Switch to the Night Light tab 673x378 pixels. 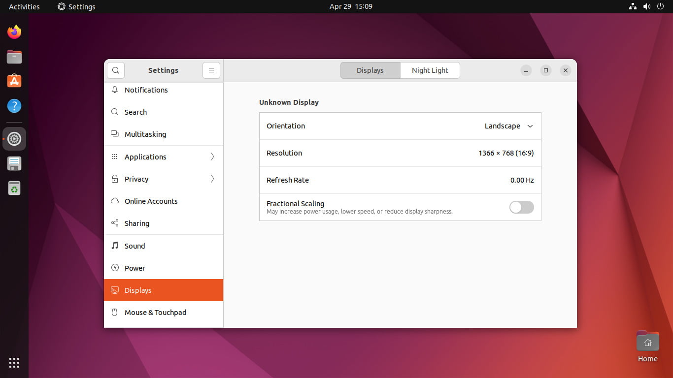click(x=430, y=70)
